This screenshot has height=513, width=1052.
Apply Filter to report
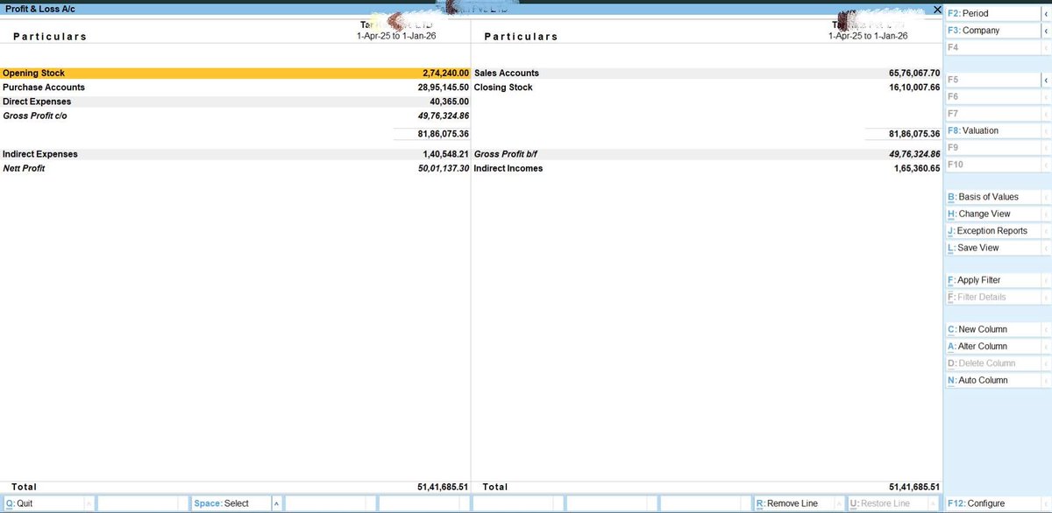[992, 280]
